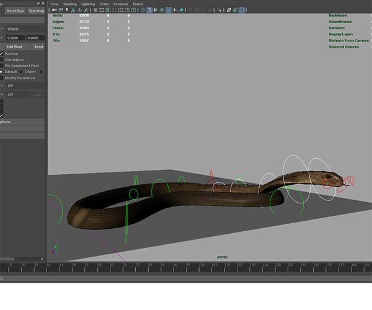This screenshot has height=310, width=372.
Task: Uncheck the Position checkbox
Action: point(1,53)
